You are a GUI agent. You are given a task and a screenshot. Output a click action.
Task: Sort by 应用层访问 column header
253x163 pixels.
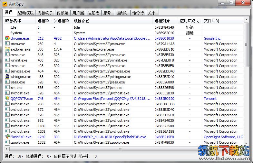(x=190, y=21)
